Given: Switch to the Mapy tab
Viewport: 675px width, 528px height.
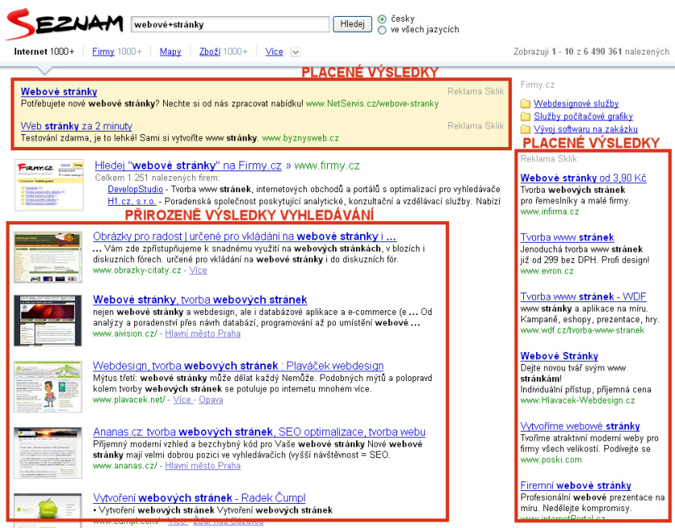Looking at the screenshot, I should 170,51.
